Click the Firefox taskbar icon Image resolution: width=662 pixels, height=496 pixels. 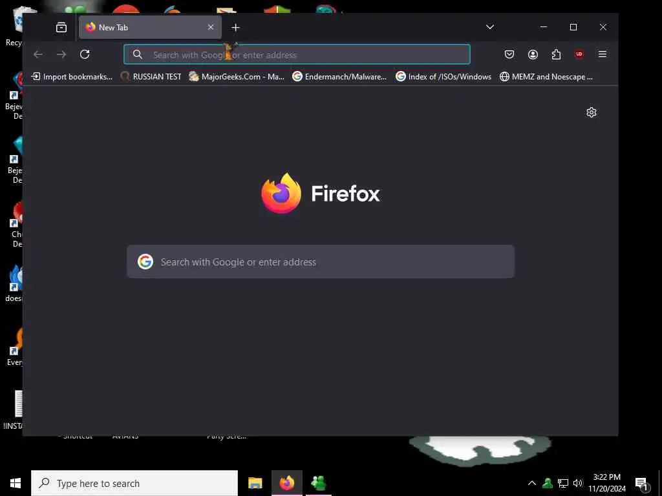(286, 483)
